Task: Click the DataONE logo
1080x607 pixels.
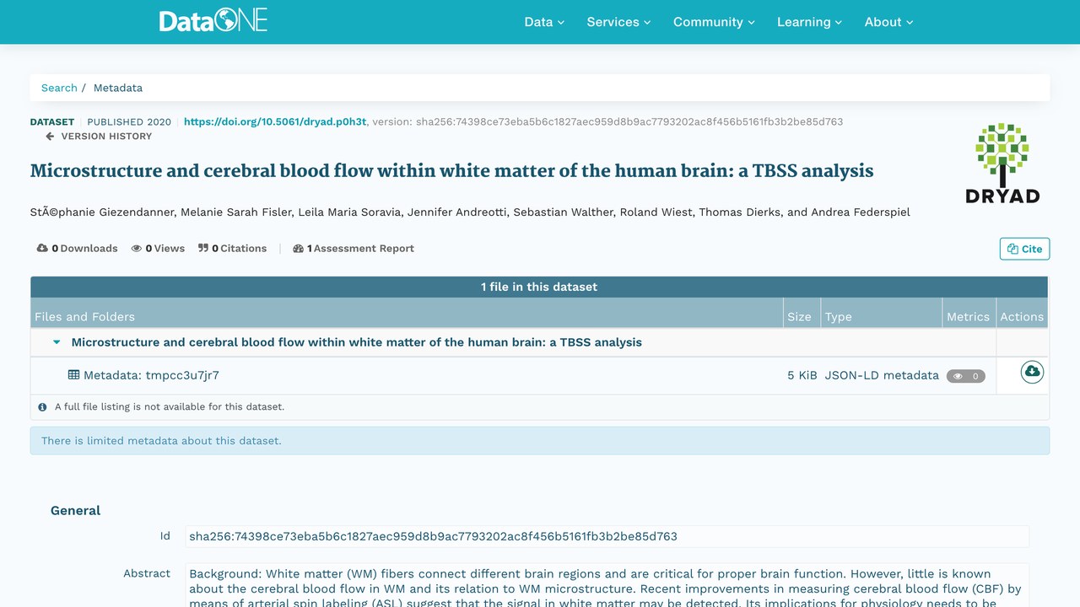Action: pos(213,21)
